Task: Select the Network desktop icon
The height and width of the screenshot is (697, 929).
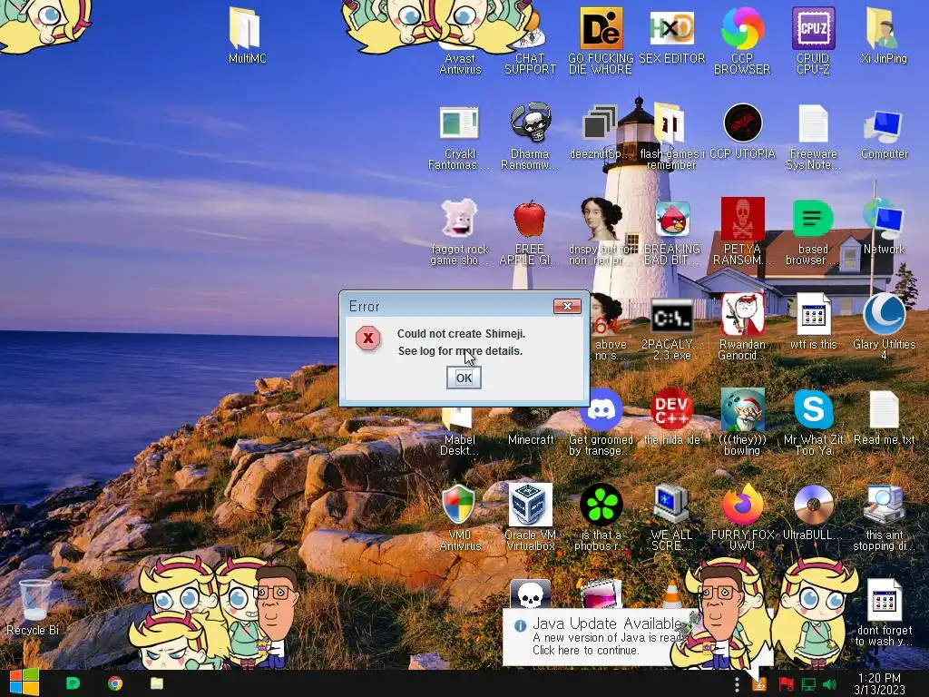Action: pyautogui.click(x=884, y=219)
